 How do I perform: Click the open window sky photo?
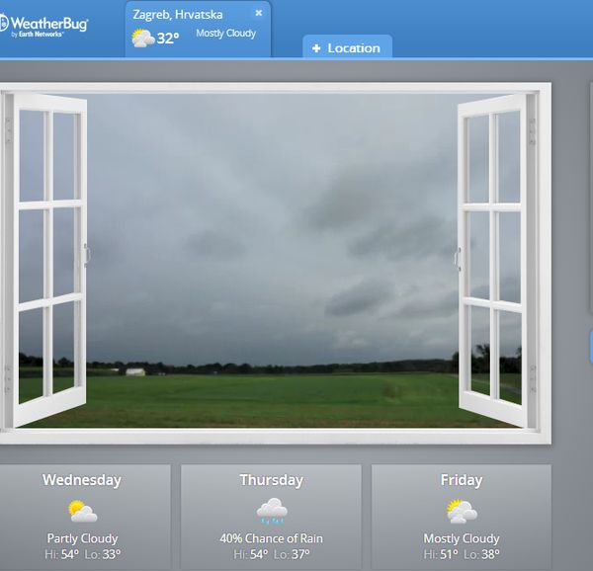tap(272, 262)
